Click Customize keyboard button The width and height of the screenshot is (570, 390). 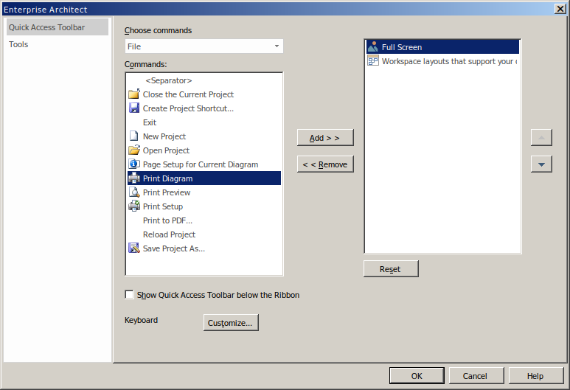pos(231,323)
